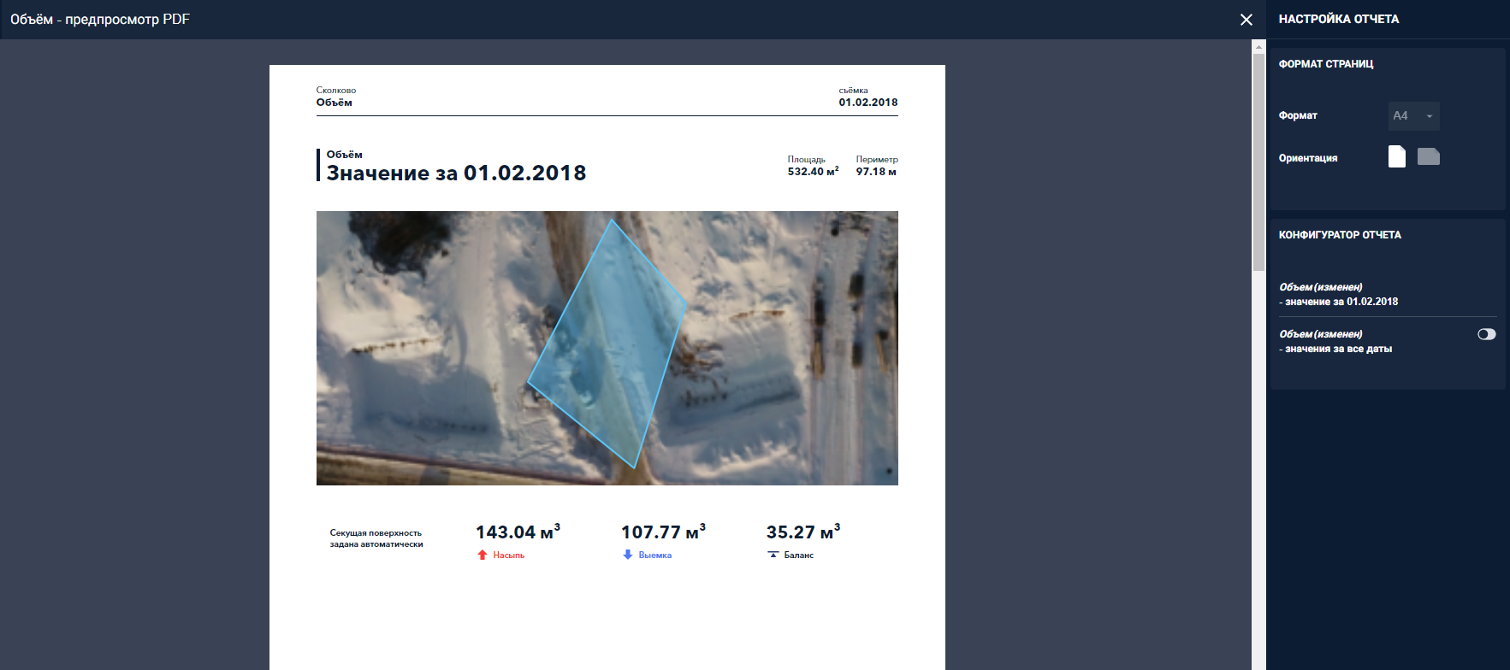
Task: Click the 'Значение за 01.02.2018' page heading
Action: click(456, 173)
